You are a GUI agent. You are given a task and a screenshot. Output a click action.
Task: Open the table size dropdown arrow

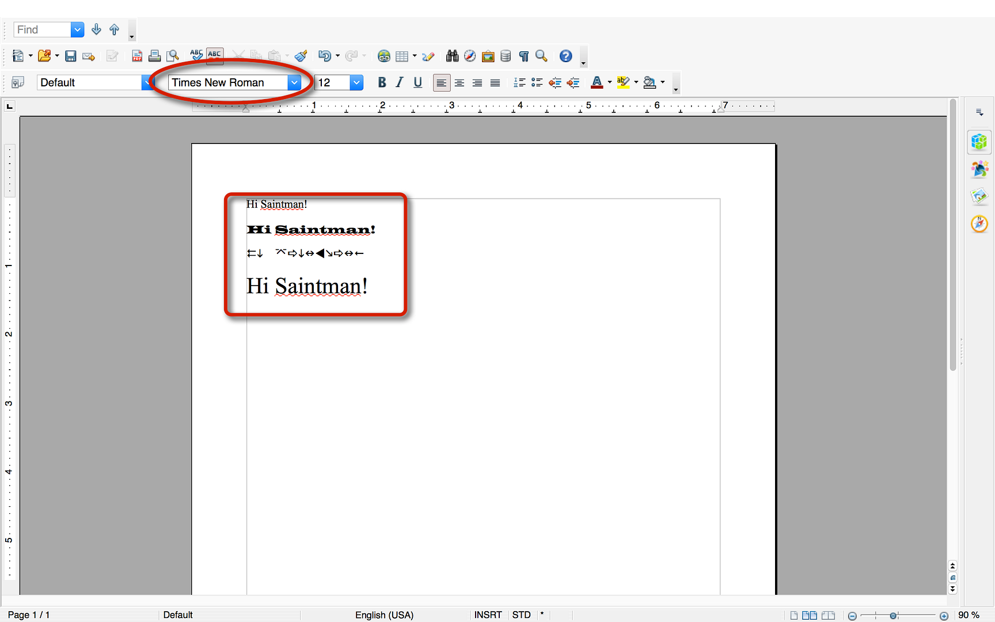tap(415, 56)
